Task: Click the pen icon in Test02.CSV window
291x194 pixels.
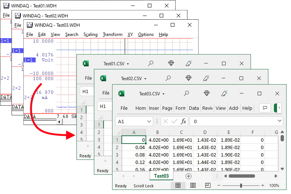Action: click(206, 78)
